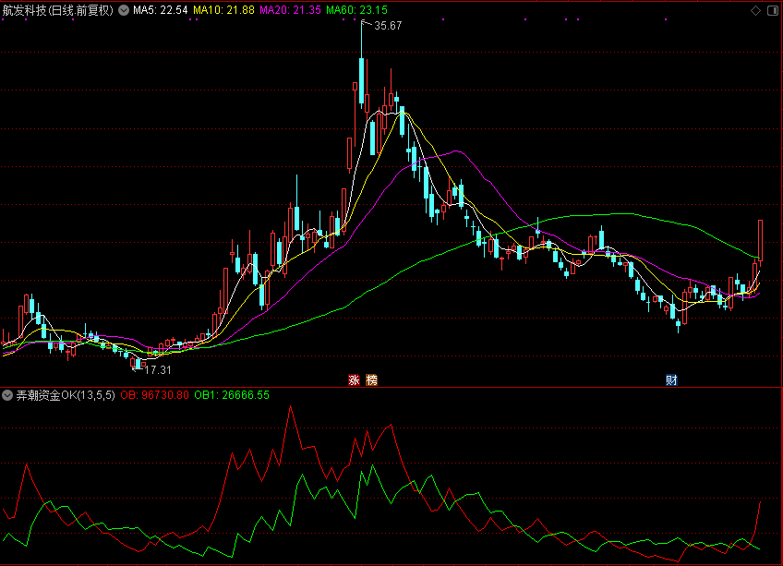783x566 pixels.
Task: Expand the 弄潮资金OK indicator dropdown arrow
Action: (x=7, y=395)
